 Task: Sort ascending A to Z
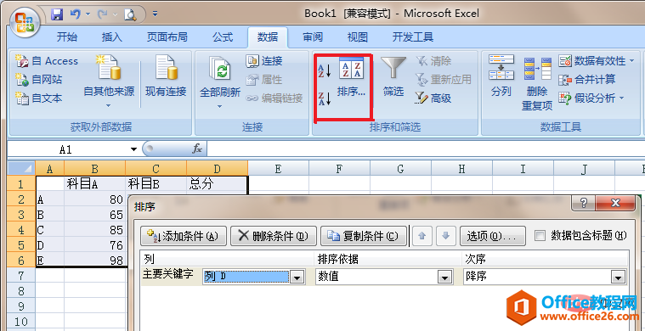tap(325, 70)
